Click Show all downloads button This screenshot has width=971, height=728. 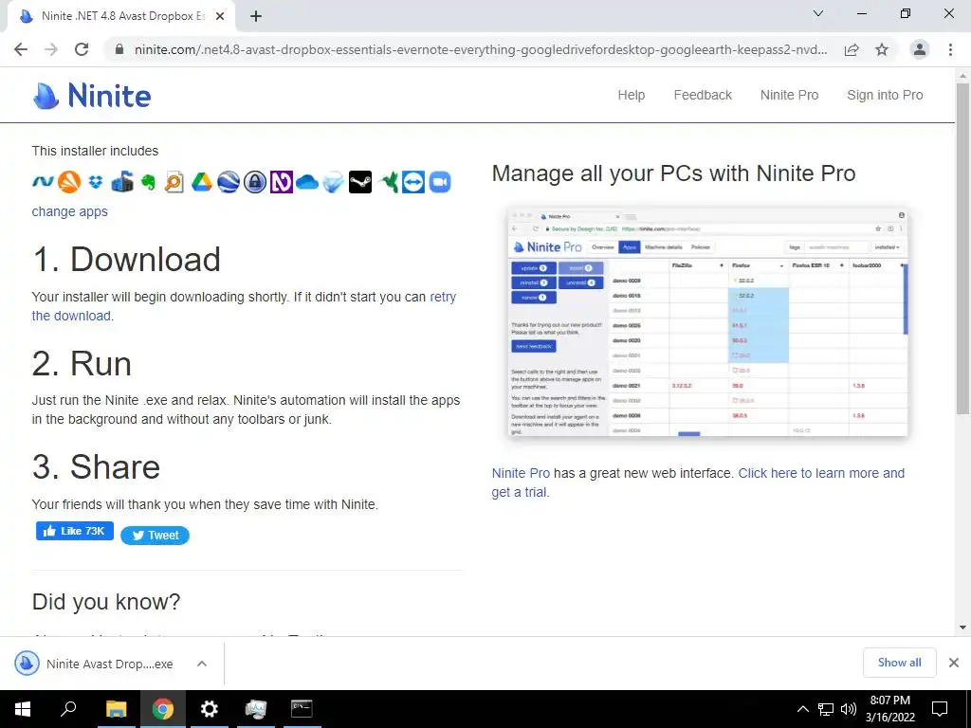[x=899, y=663]
